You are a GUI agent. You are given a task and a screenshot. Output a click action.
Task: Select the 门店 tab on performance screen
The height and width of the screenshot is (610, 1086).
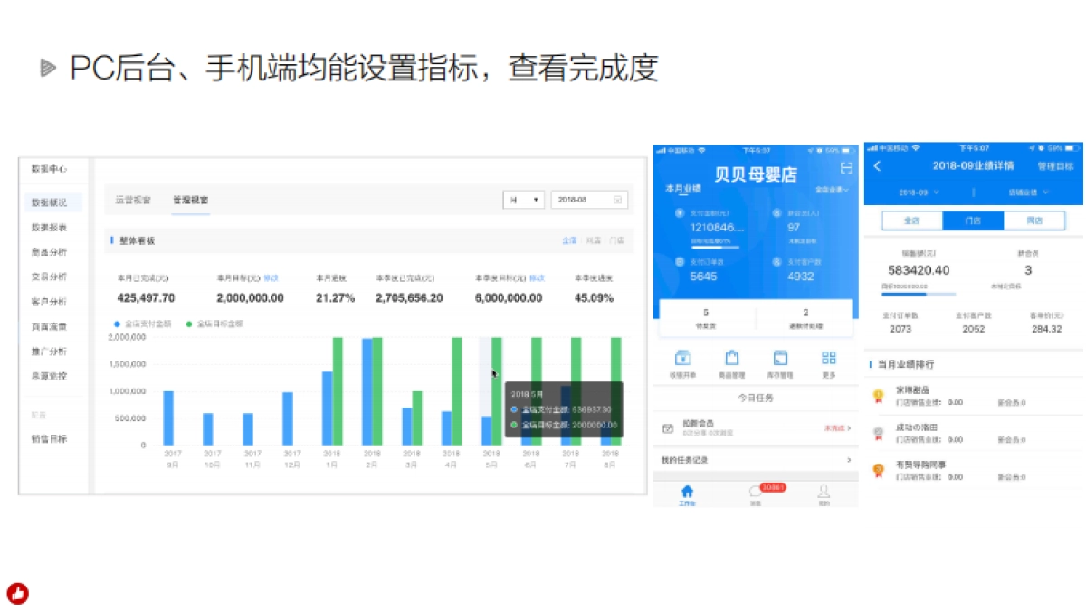click(974, 220)
